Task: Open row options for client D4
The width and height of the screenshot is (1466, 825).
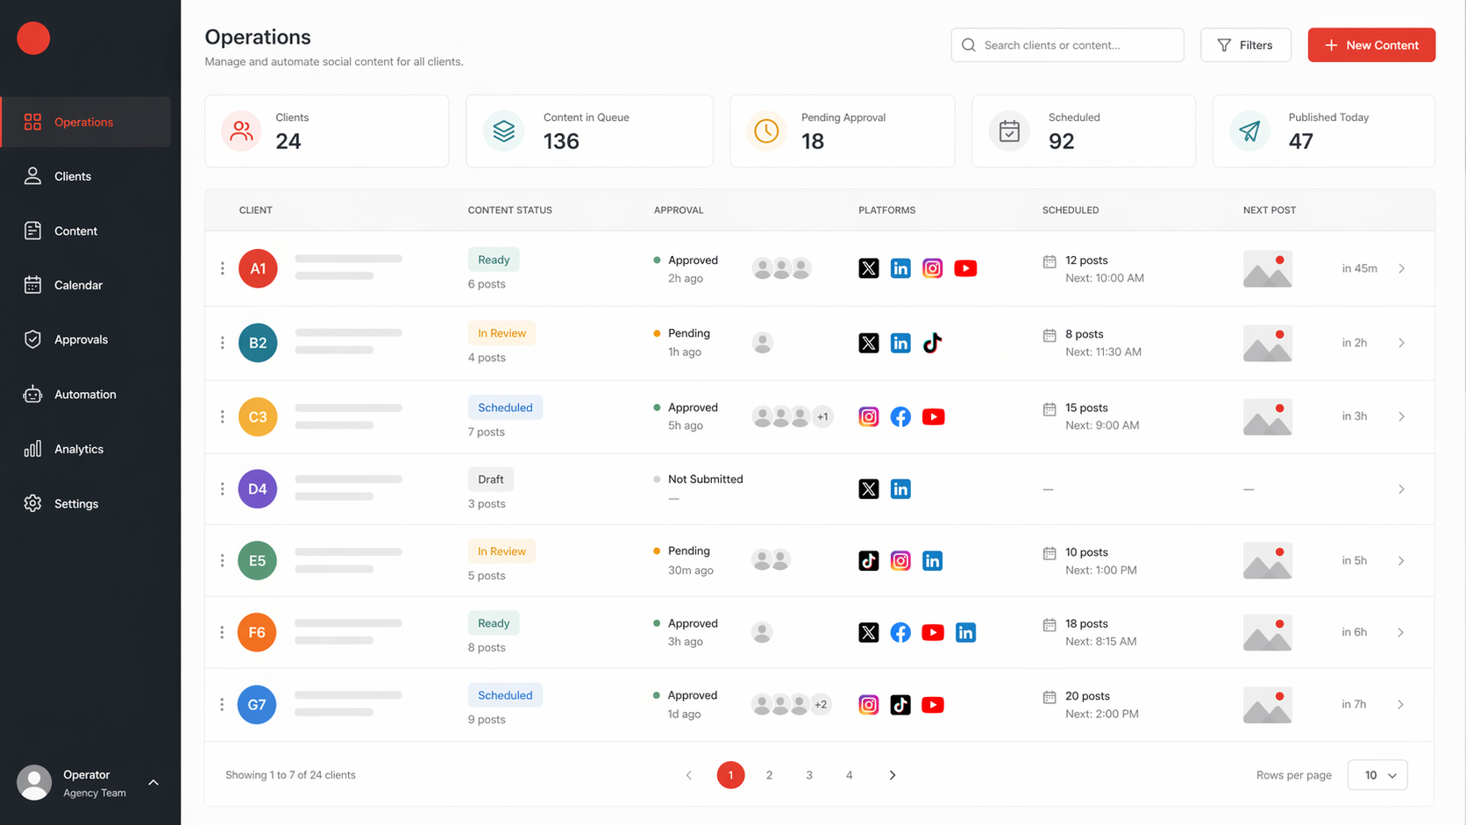Action: tap(222, 489)
